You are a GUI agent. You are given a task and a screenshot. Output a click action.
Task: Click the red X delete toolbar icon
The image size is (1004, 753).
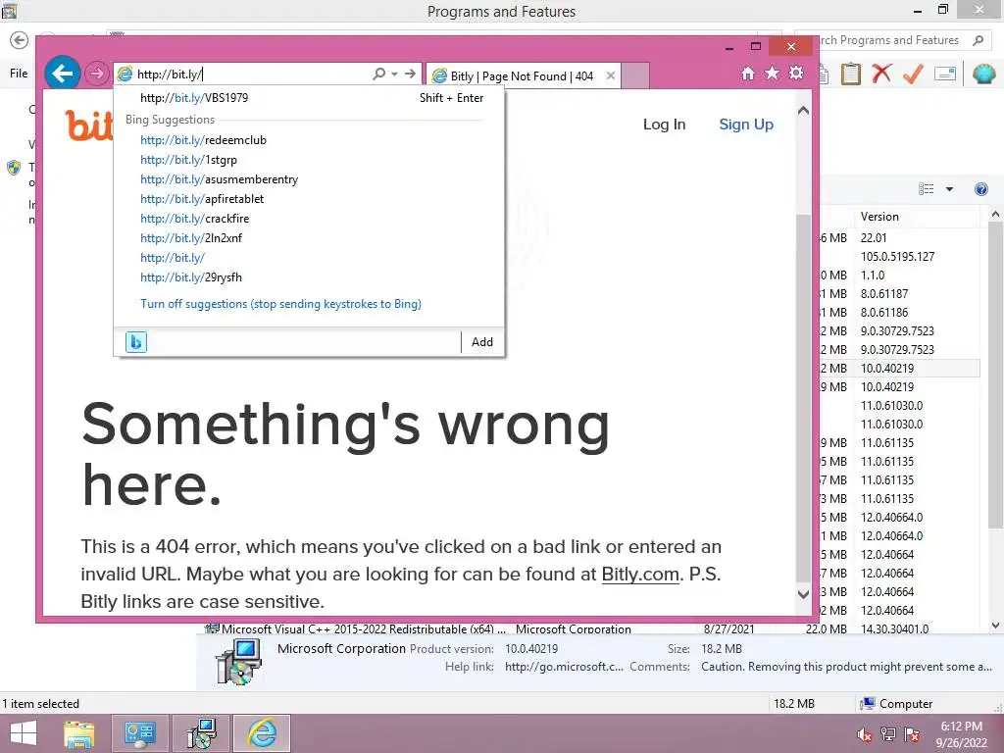[881, 74]
